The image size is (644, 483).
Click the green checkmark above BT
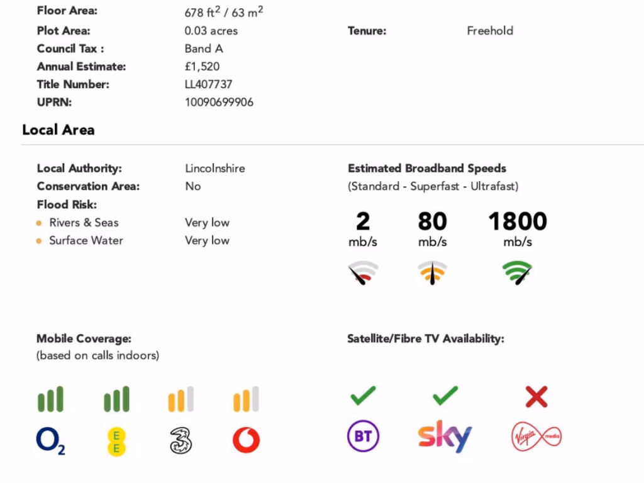[363, 396]
